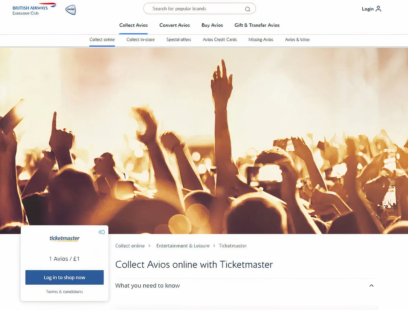The width and height of the screenshot is (408, 310).
Task: Follow the Entertainment & Leisure breadcrumb link
Action: (183, 246)
